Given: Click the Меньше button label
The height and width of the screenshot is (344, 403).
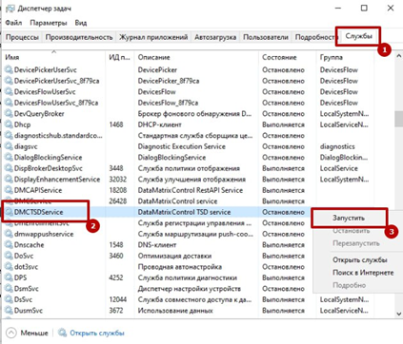Looking at the screenshot, I should (34, 333).
